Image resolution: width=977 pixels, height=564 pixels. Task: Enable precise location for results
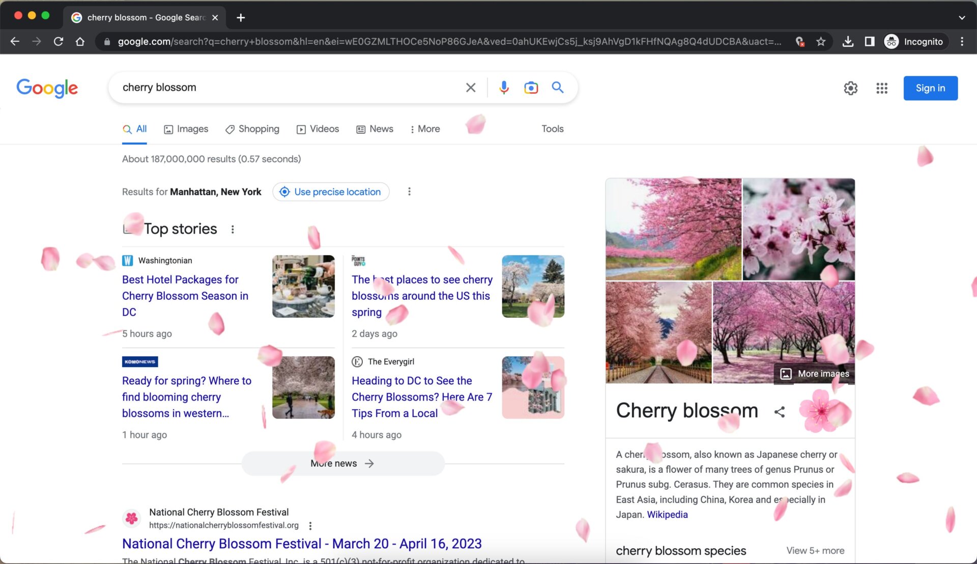click(330, 191)
